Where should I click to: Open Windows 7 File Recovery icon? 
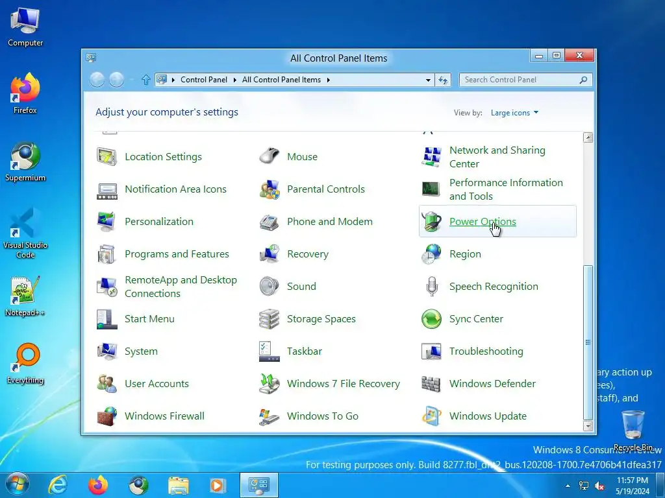(x=270, y=384)
